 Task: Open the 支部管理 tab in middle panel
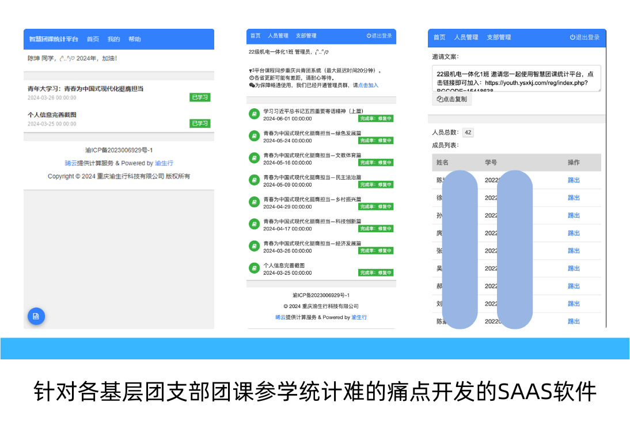tap(305, 35)
